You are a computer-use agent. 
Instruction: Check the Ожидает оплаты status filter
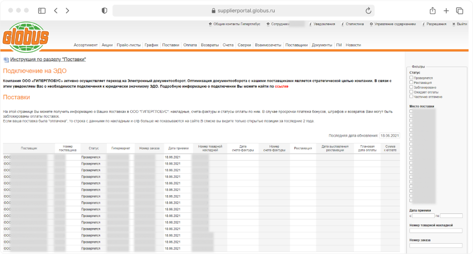[411, 91]
